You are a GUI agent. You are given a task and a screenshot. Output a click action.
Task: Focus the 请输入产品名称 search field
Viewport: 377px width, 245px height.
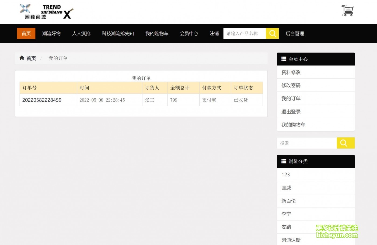(245, 33)
